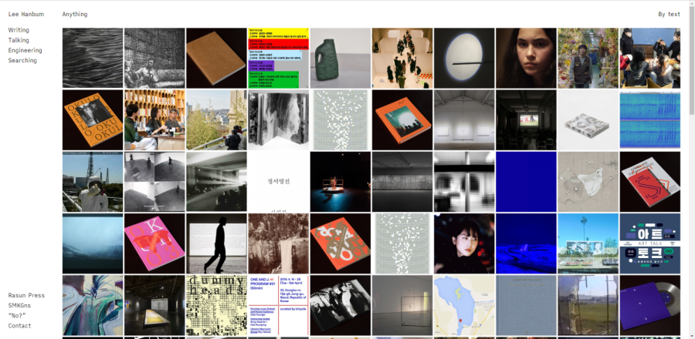Viewport: 695px width, 339px height.
Task: Go to the Talking section
Action: click(19, 40)
